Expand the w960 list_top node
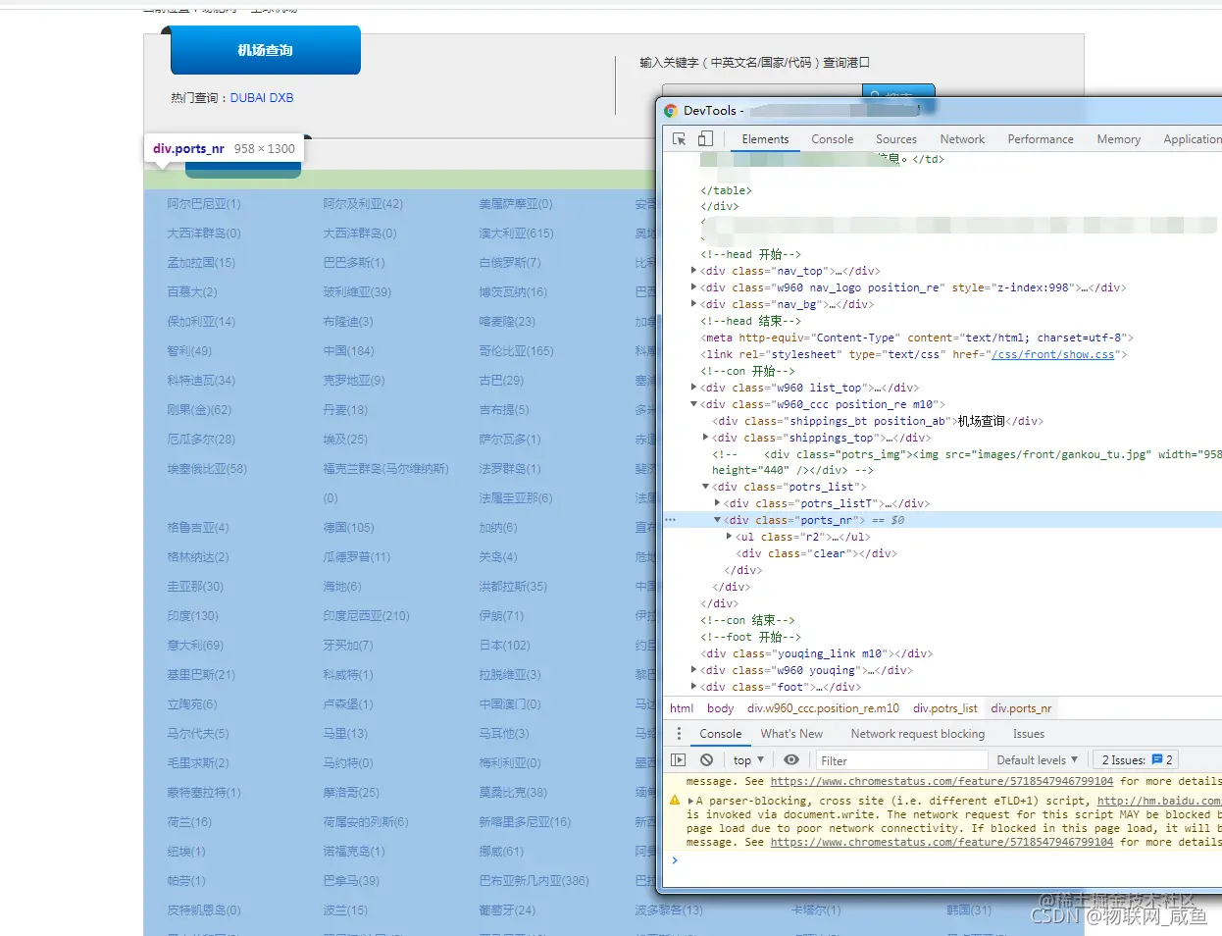Image resolution: width=1222 pixels, height=936 pixels. [694, 388]
